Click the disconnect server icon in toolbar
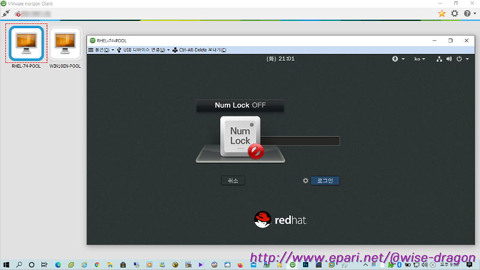The image size is (480, 270). (18, 14)
